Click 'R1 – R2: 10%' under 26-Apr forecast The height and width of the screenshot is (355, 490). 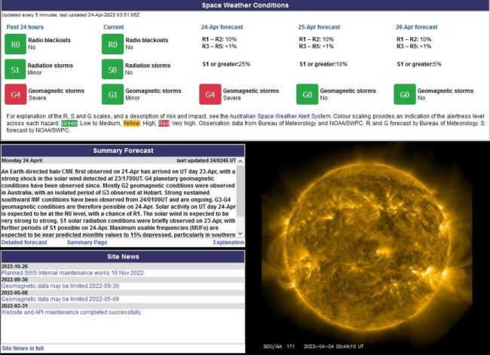[414, 39]
